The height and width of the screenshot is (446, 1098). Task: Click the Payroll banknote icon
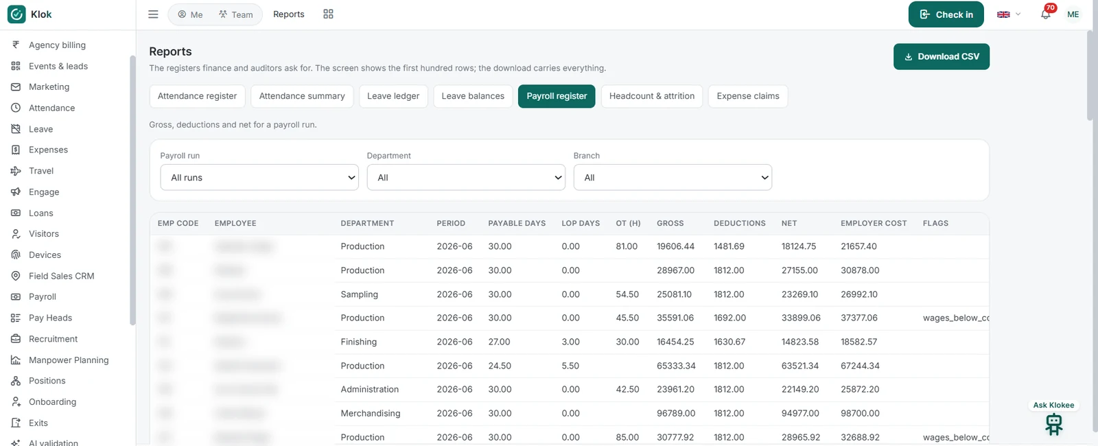pyautogui.click(x=16, y=296)
